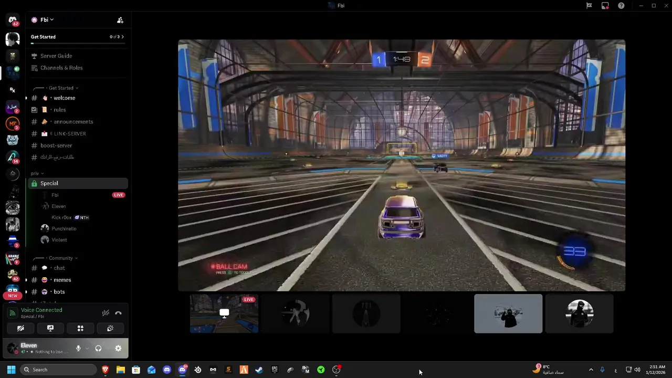This screenshot has height=378, width=672.
Task: Open microphone input options arrow
Action: pyautogui.click(x=87, y=348)
